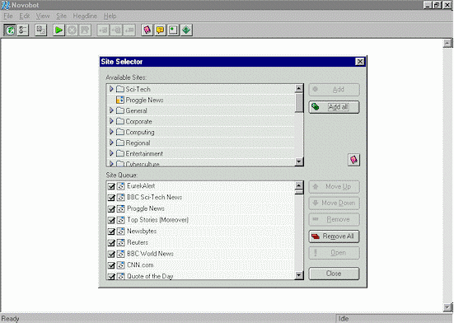This screenshot has height=323, width=454.
Task: Click the pink book icon in the toolbar
Action: tap(147, 30)
